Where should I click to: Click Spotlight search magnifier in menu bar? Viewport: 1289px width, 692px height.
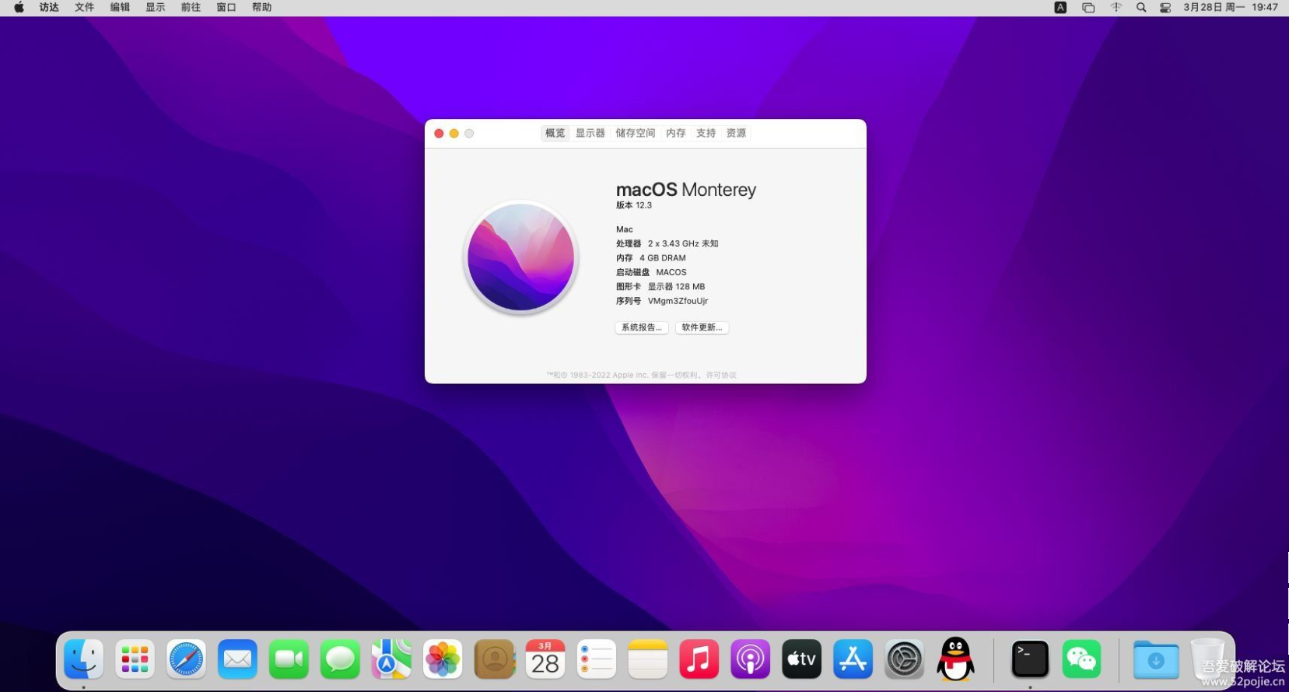1141,8
